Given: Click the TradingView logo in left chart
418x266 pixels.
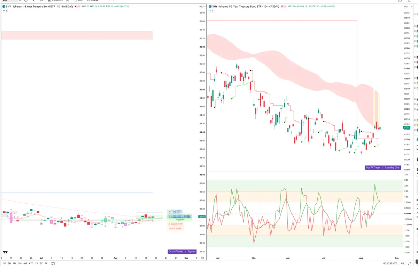Looking at the screenshot, I should tap(5, 252).
